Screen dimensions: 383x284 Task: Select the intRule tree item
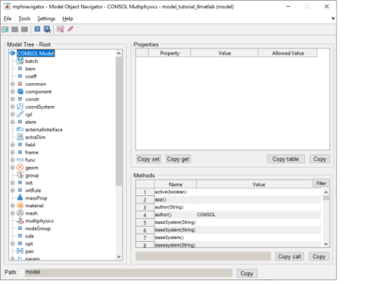[x=33, y=190]
